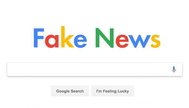The height and width of the screenshot is (108, 189).
Task: Select the word Fake in the logo
Action: coord(60,37)
